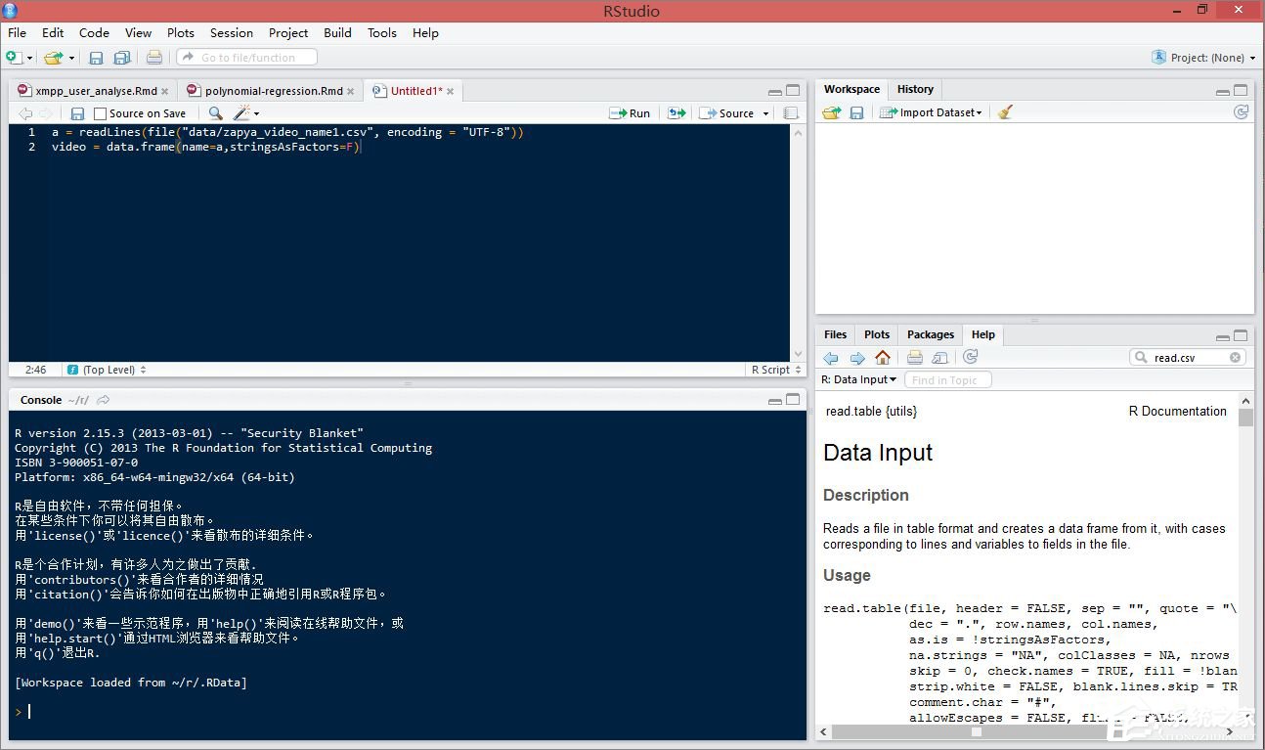Open the code tools wand dropdown arrow
Viewport: 1265px width, 750px height.
pyautogui.click(x=256, y=114)
